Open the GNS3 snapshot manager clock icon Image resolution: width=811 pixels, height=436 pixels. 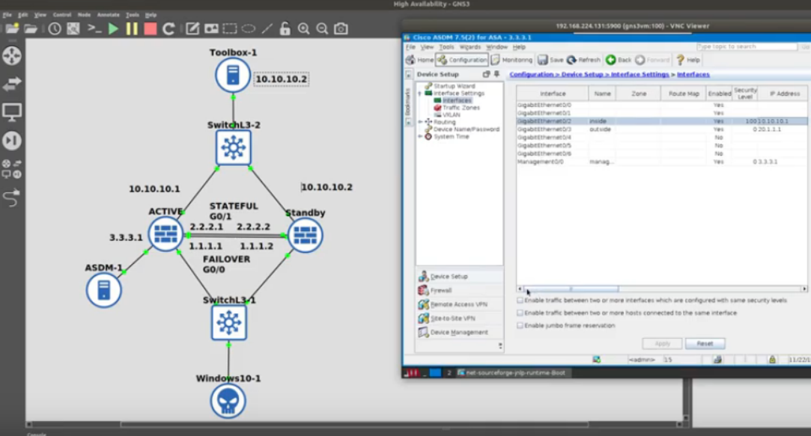point(55,28)
